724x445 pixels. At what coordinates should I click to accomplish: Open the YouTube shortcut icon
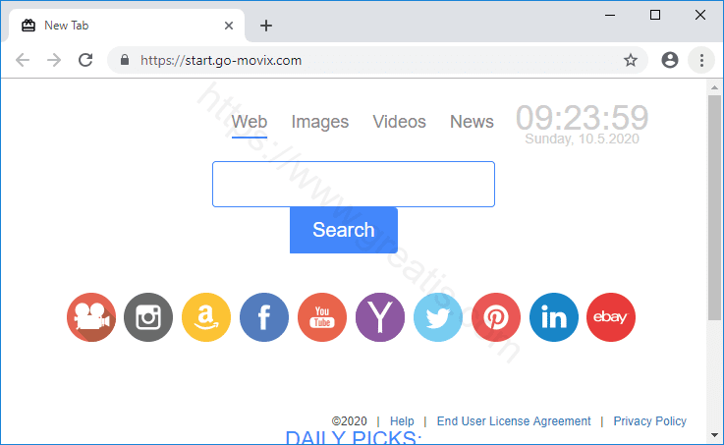(322, 317)
